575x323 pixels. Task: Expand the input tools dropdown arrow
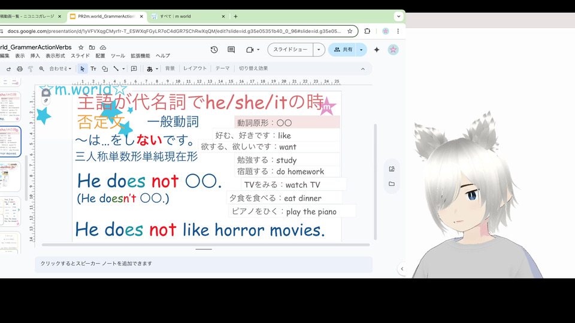point(157,68)
